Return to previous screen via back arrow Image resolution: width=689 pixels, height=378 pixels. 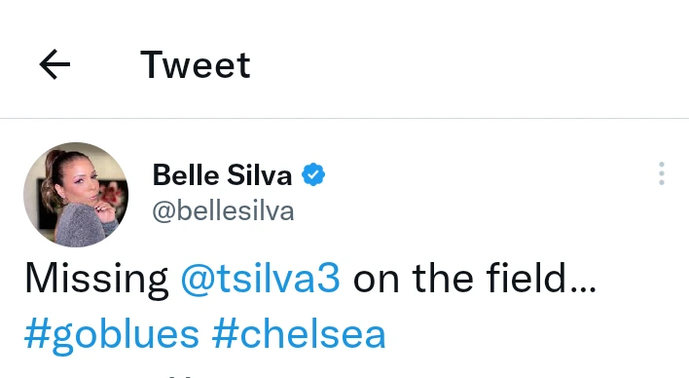point(54,64)
